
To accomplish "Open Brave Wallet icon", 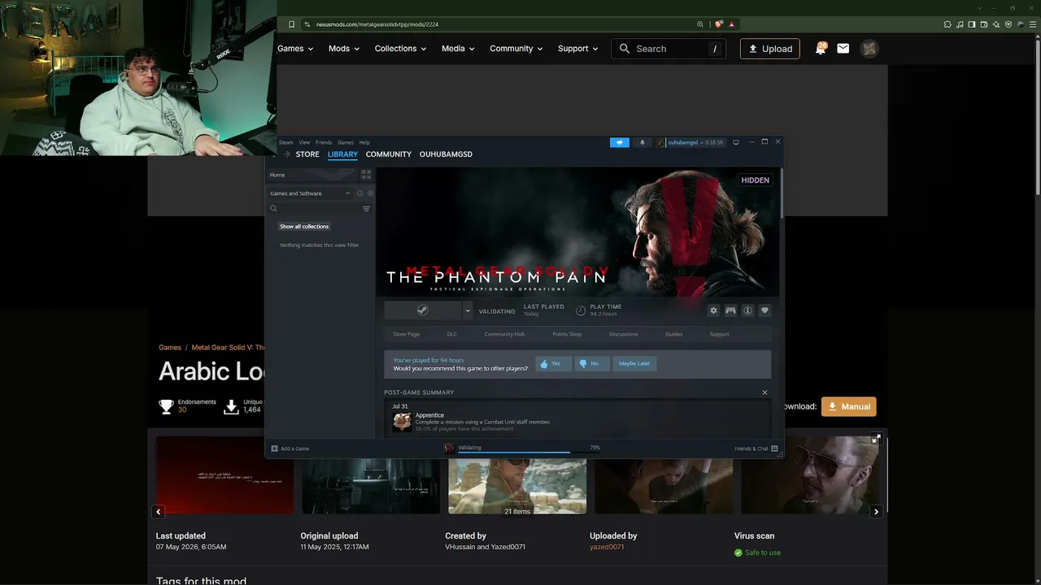I will tap(985, 24).
